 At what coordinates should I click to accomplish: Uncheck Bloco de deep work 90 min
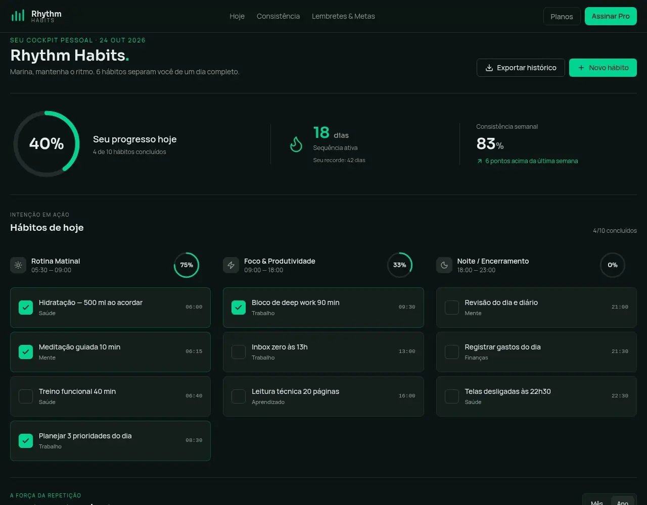pos(239,308)
